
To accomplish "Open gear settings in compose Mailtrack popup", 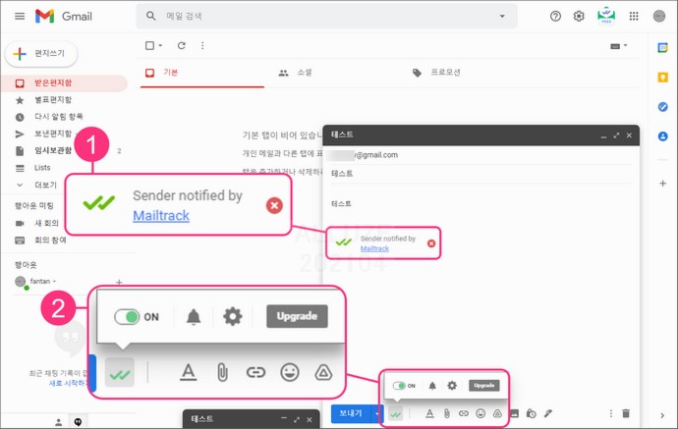I will [452, 386].
